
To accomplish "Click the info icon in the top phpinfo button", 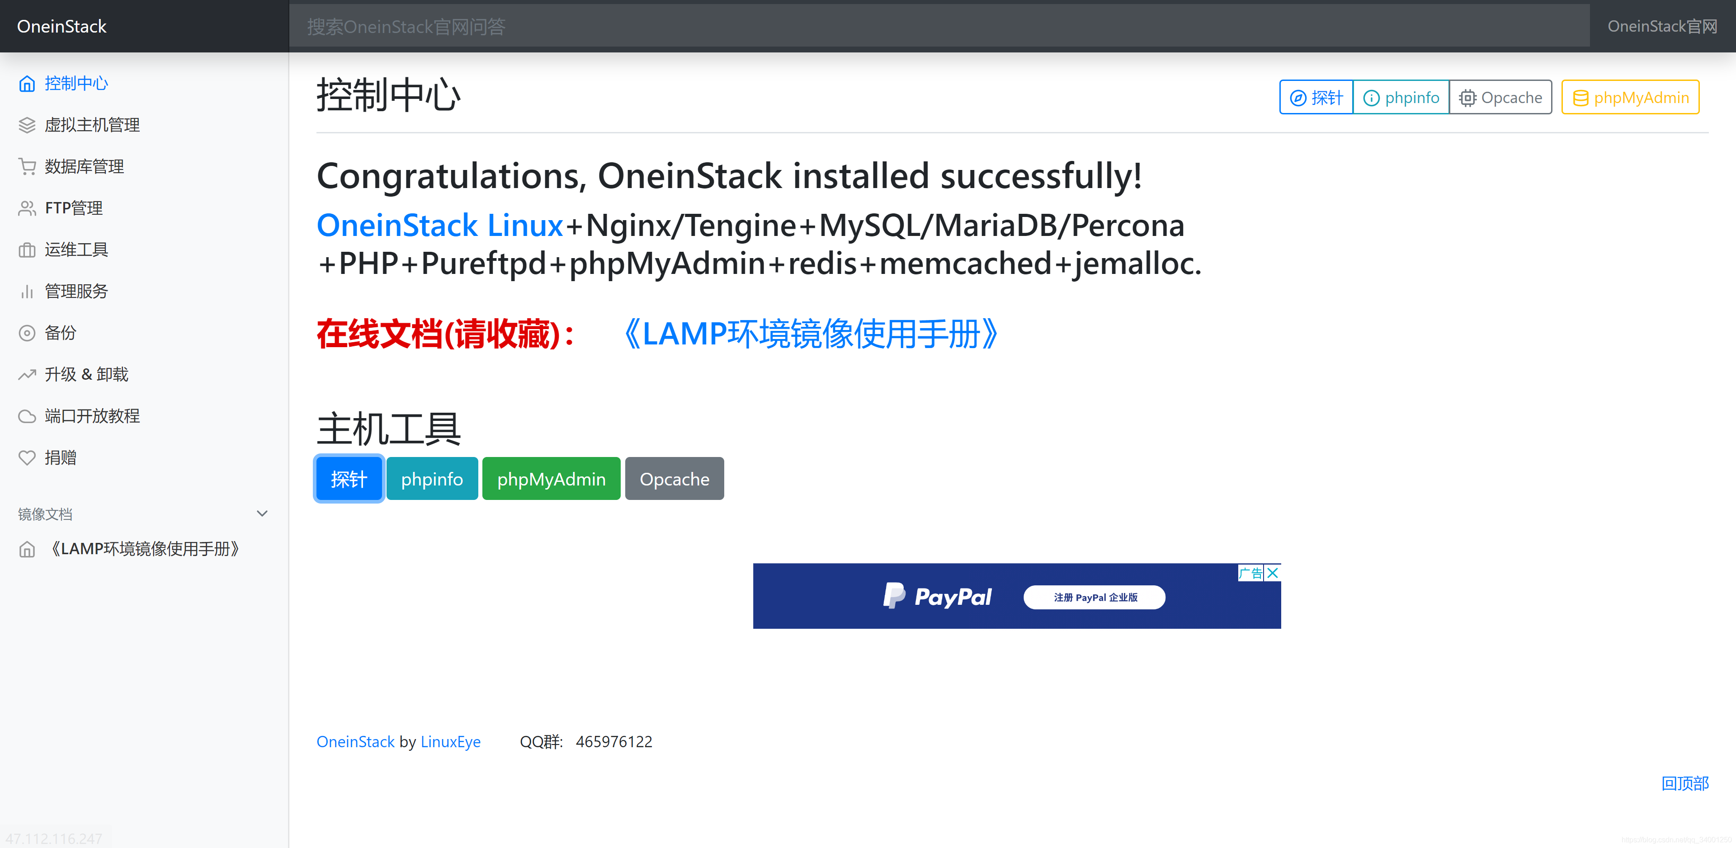I will [1372, 99].
